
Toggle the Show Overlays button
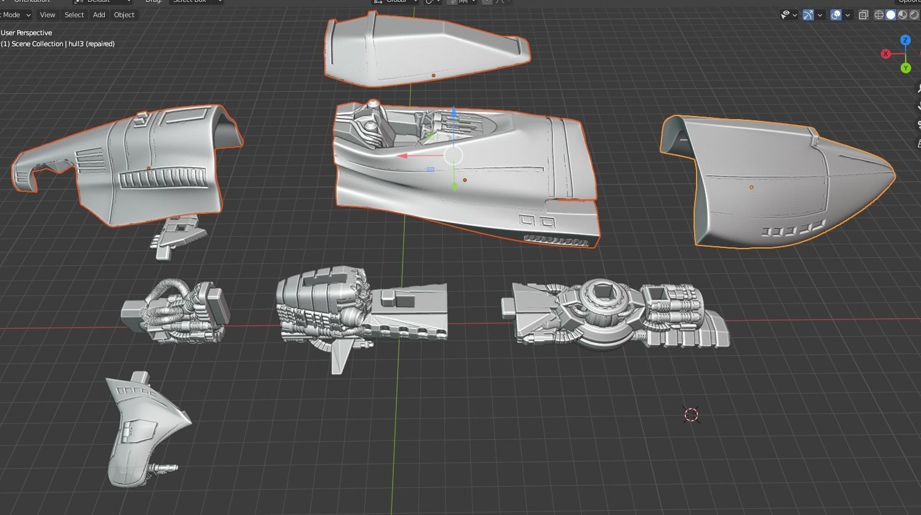coord(836,15)
